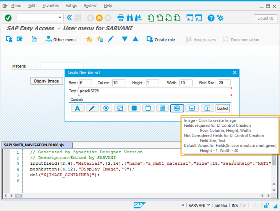The width and height of the screenshot is (280, 211).
Task: Select the Group Box control icon
Action: [148, 108]
